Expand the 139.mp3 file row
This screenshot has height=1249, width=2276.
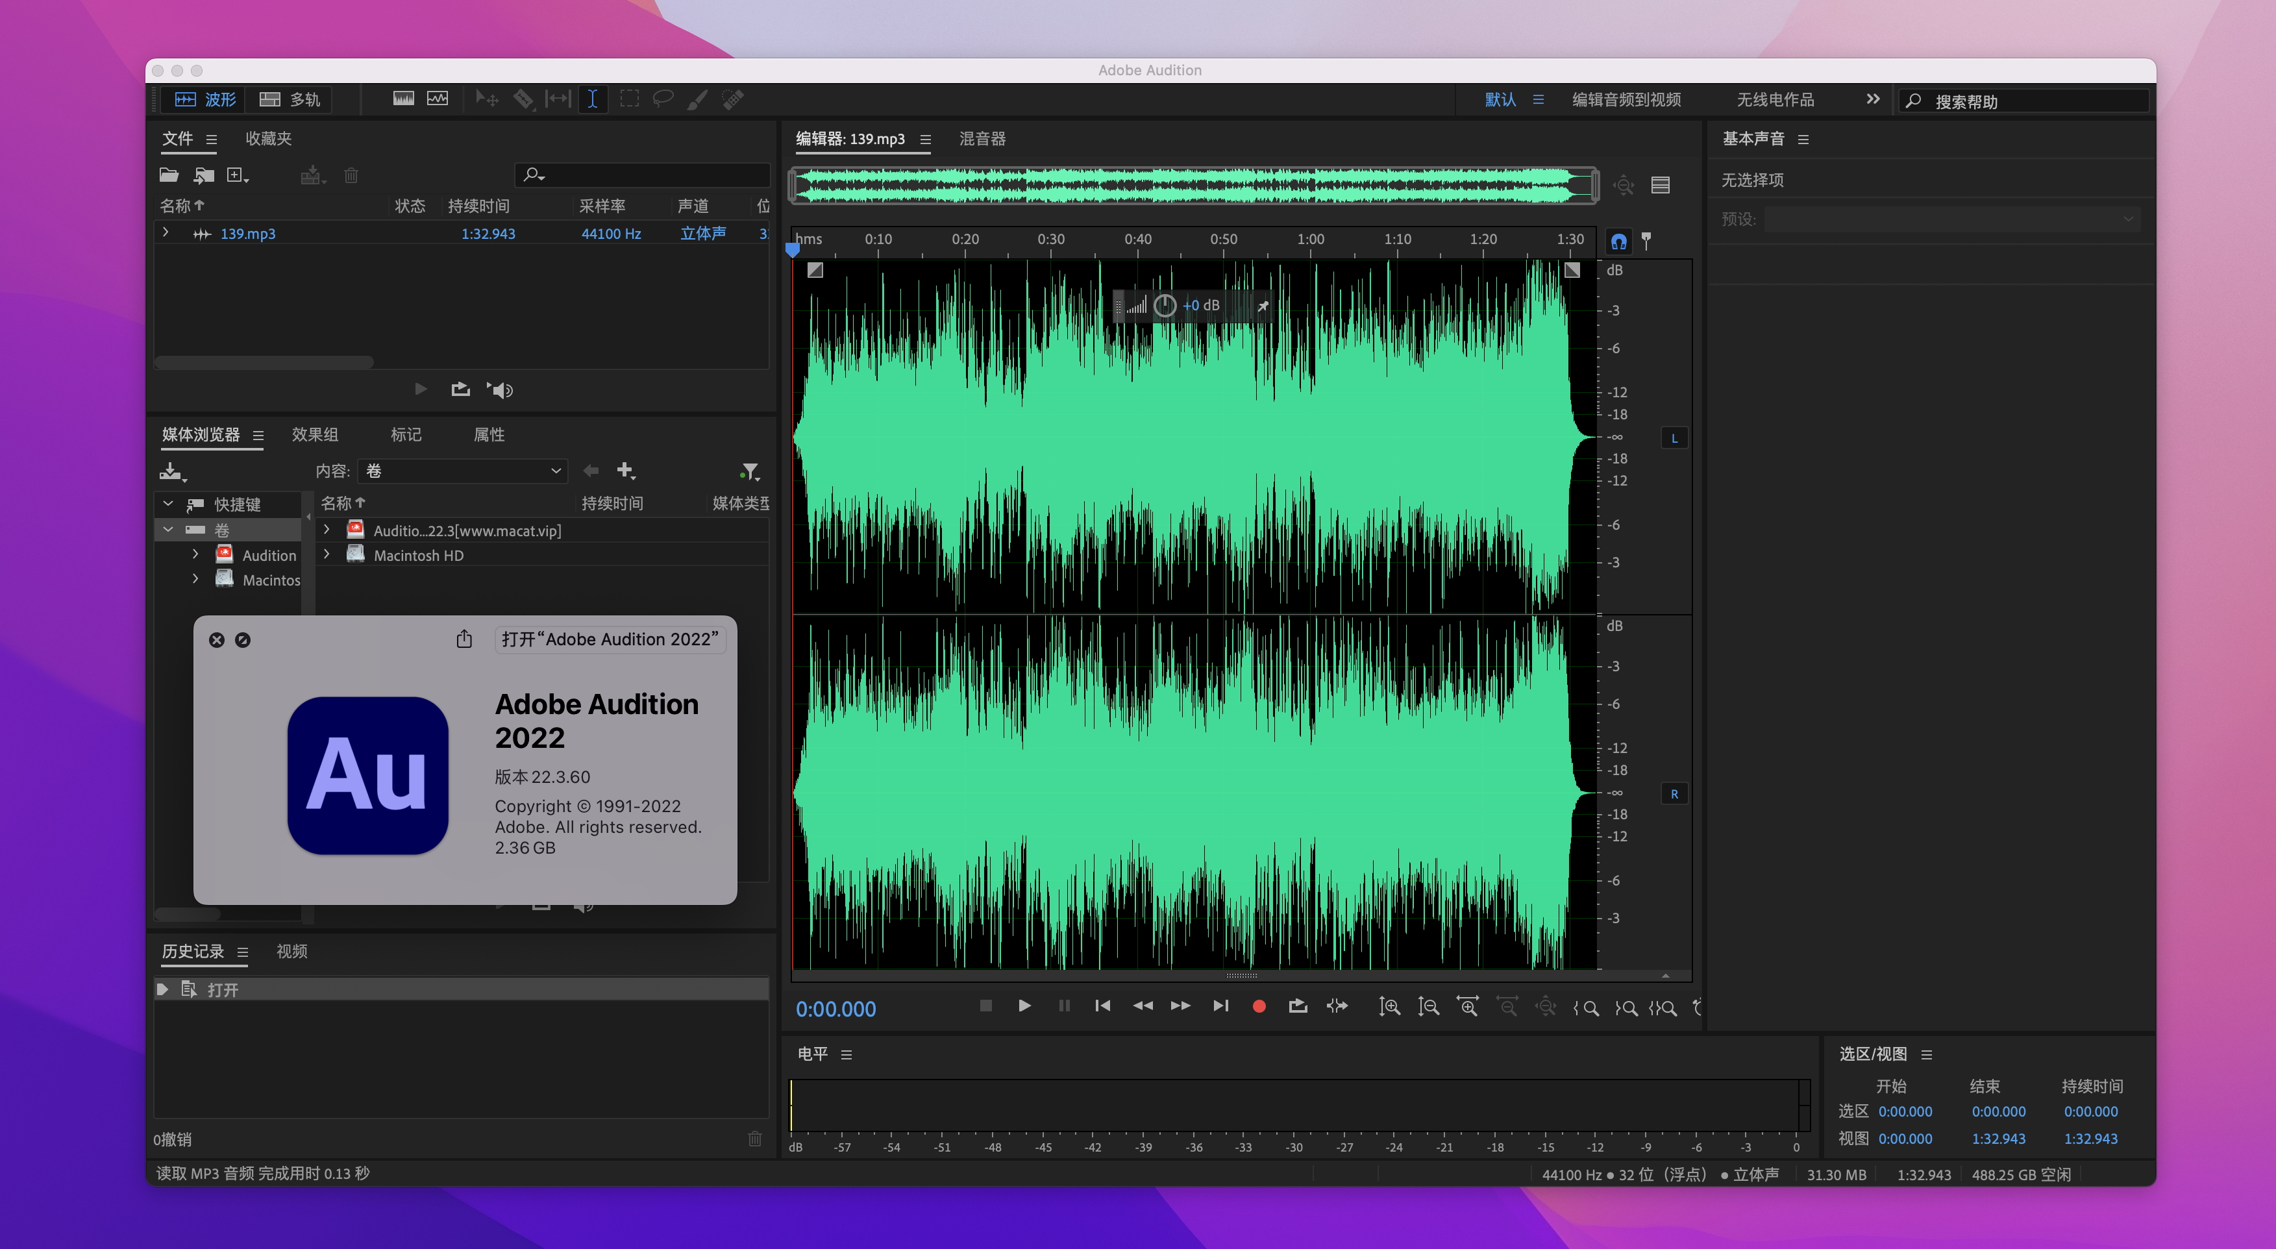click(166, 232)
